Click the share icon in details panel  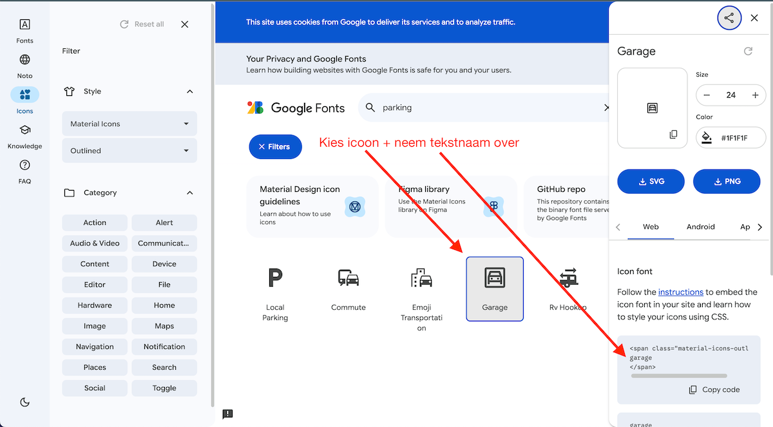[x=729, y=18]
